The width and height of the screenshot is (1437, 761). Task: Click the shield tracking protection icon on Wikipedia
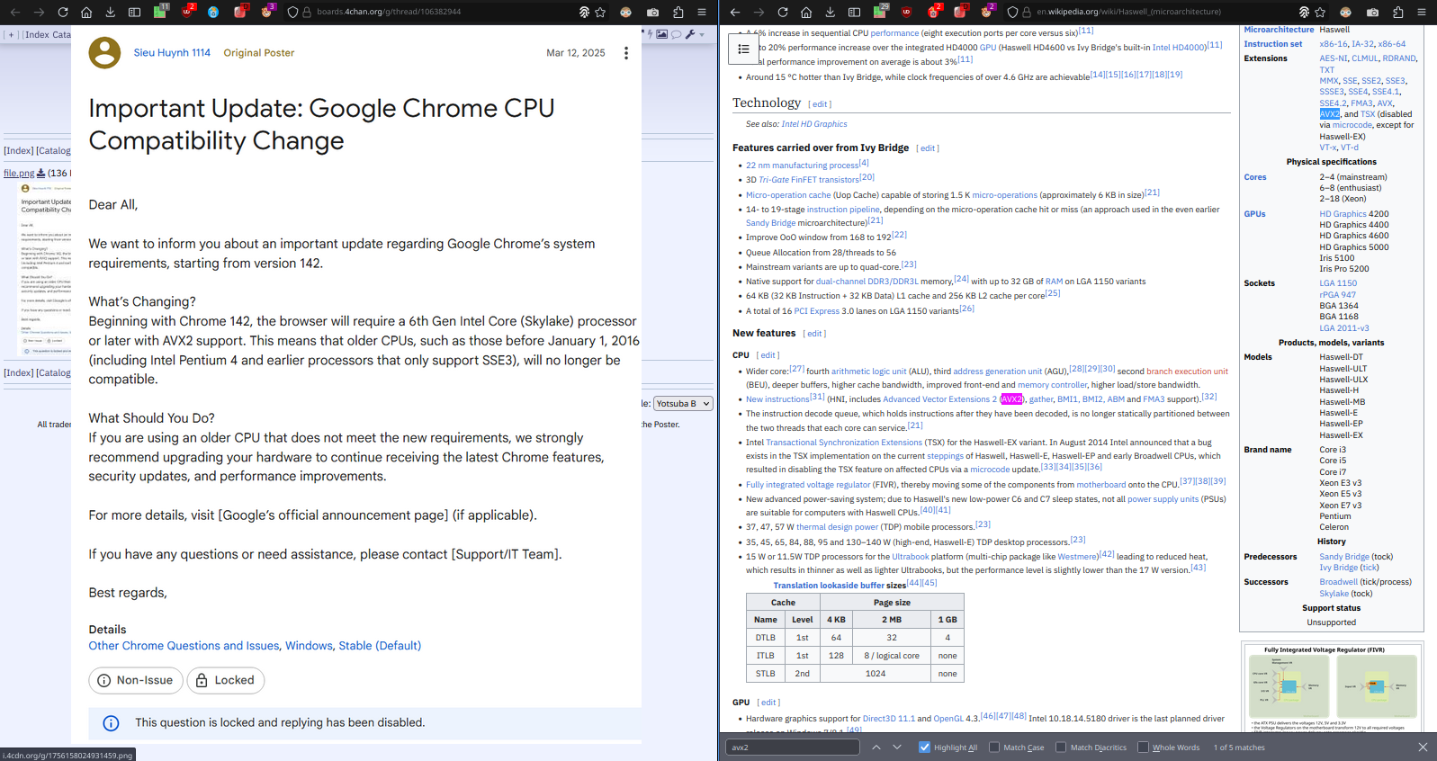1012,12
